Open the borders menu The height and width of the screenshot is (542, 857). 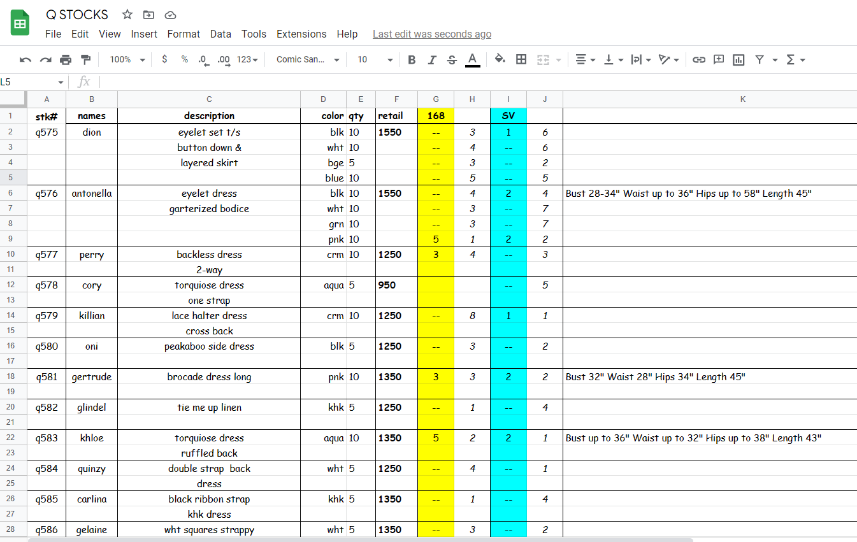pyautogui.click(x=521, y=59)
